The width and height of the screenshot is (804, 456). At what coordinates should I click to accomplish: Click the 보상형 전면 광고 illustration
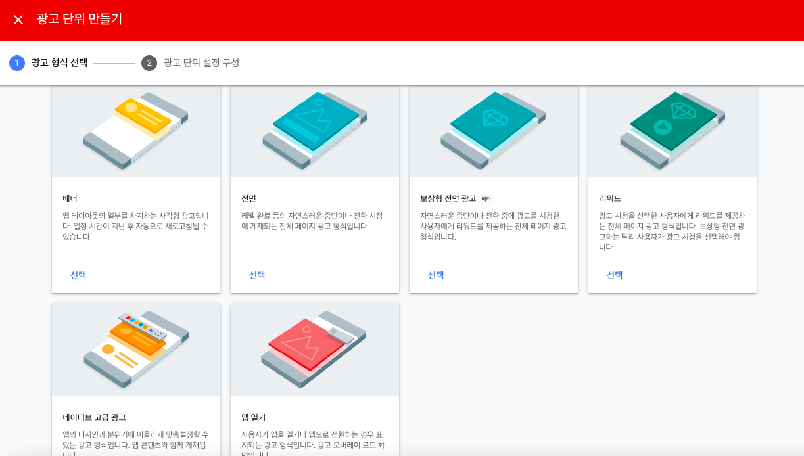click(494, 131)
